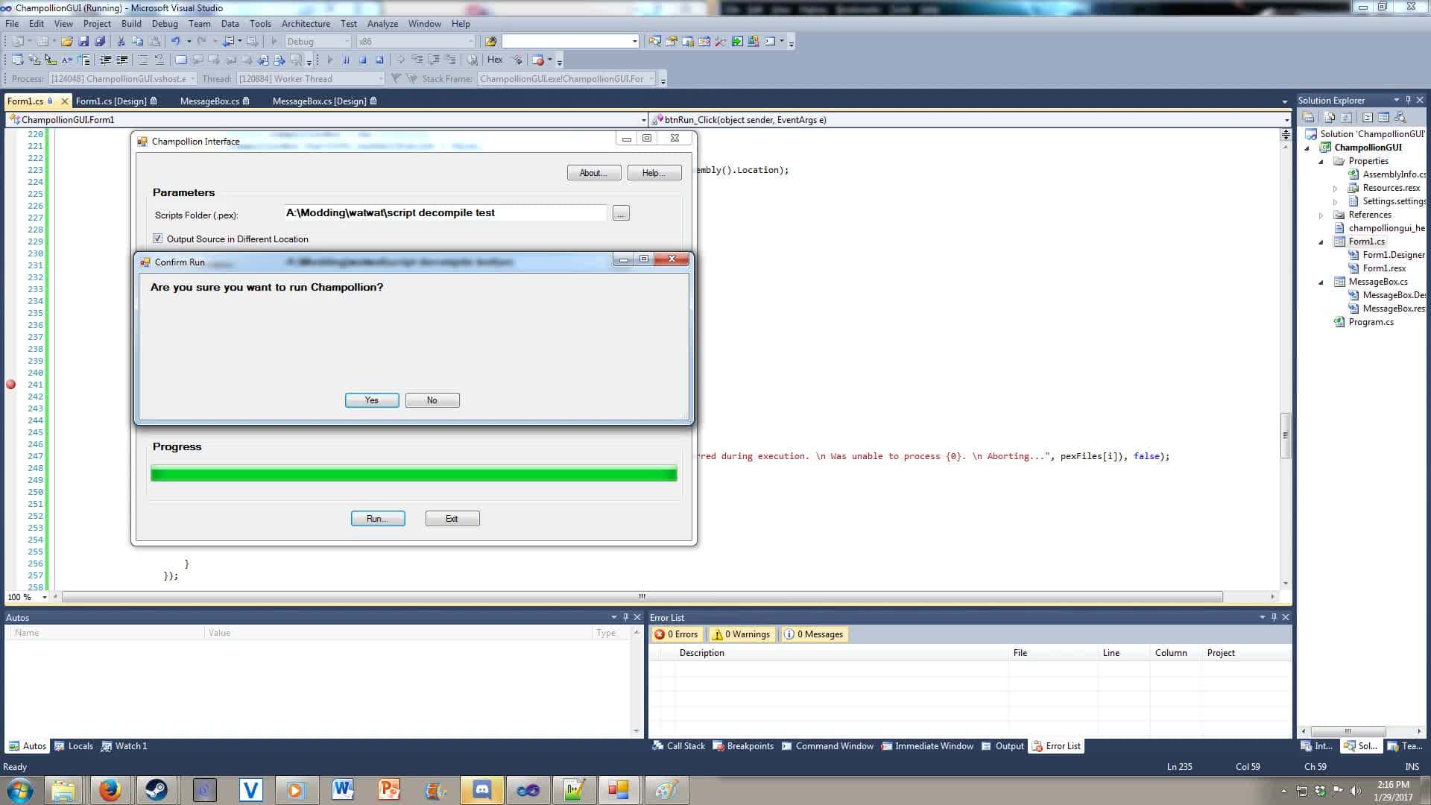Toggle the 0 Messages filter

[814, 634]
